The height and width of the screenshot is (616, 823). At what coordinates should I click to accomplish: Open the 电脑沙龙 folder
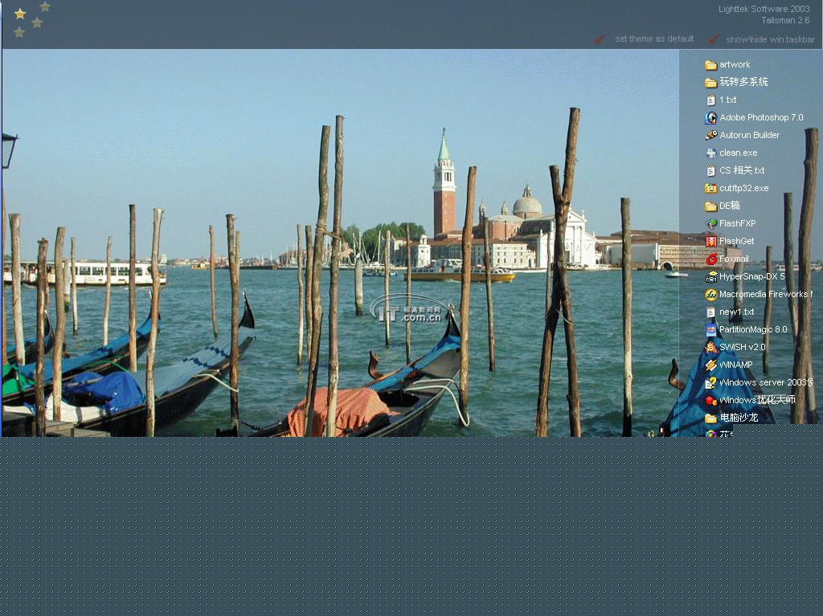tap(710, 418)
